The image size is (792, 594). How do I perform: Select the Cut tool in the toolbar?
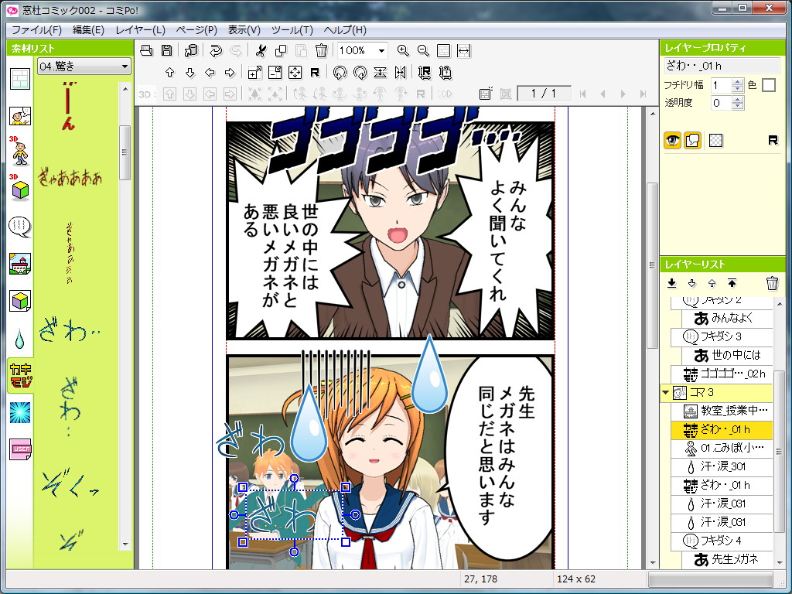(263, 51)
